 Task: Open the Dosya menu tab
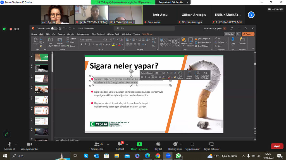(x=34, y=34)
